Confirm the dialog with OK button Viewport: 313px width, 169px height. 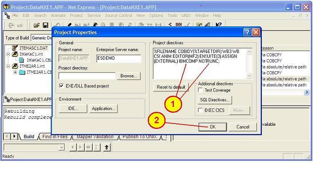tap(212, 127)
